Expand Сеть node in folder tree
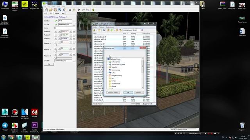 coord(108,73)
